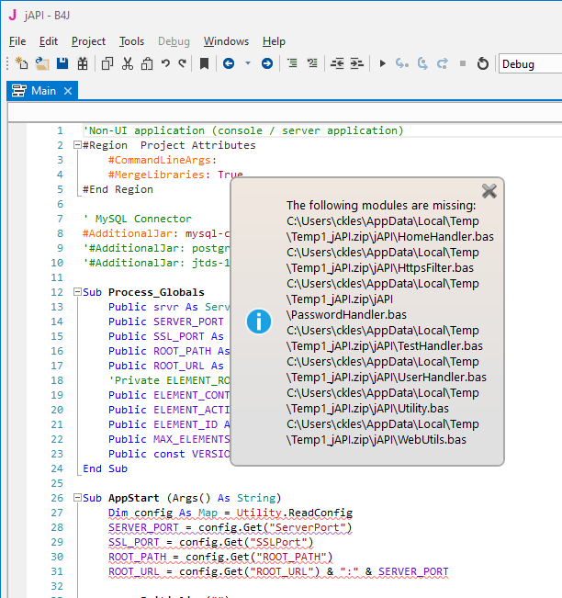Dismiss the missing modules notification
Image resolution: width=562 pixels, height=598 pixels.
pyautogui.click(x=489, y=191)
